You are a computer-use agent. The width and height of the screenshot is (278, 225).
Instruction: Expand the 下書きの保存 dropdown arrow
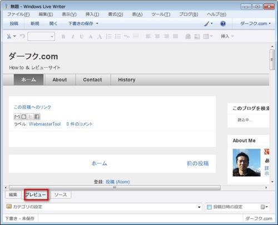[x=97, y=24]
